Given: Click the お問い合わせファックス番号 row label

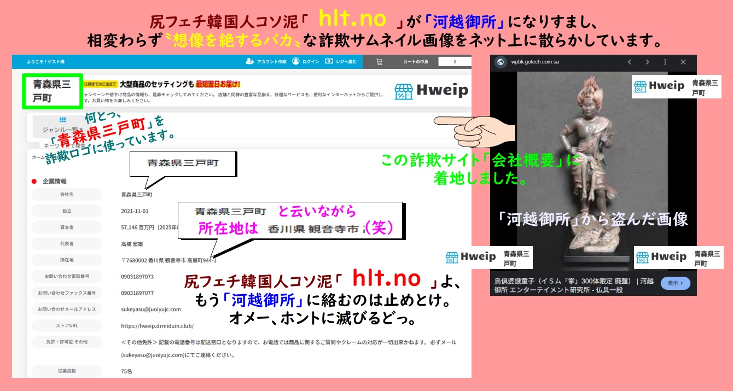Looking at the screenshot, I should [x=67, y=293].
